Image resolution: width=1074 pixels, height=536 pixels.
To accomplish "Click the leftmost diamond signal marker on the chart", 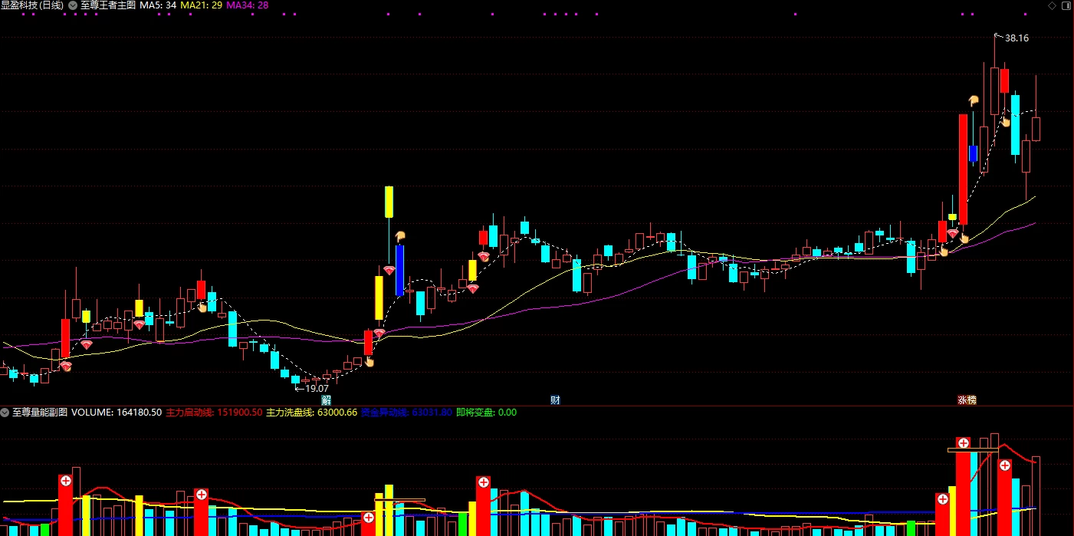I will [67, 367].
